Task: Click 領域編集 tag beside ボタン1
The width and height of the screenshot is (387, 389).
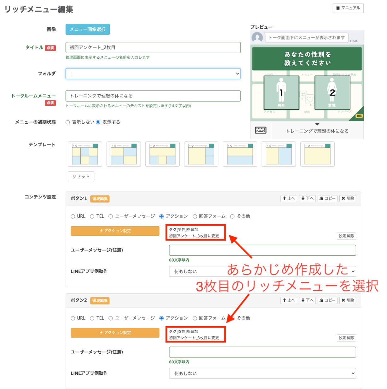Action: (100, 199)
